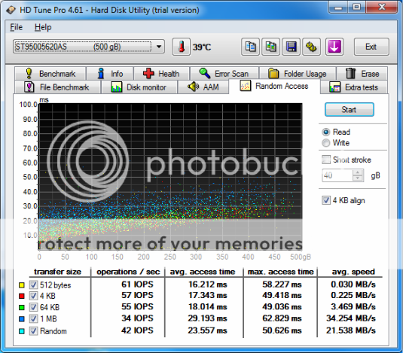The image size is (403, 353).
Task: Click the 34.254 MB/s average speed
Action: click(x=351, y=318)
